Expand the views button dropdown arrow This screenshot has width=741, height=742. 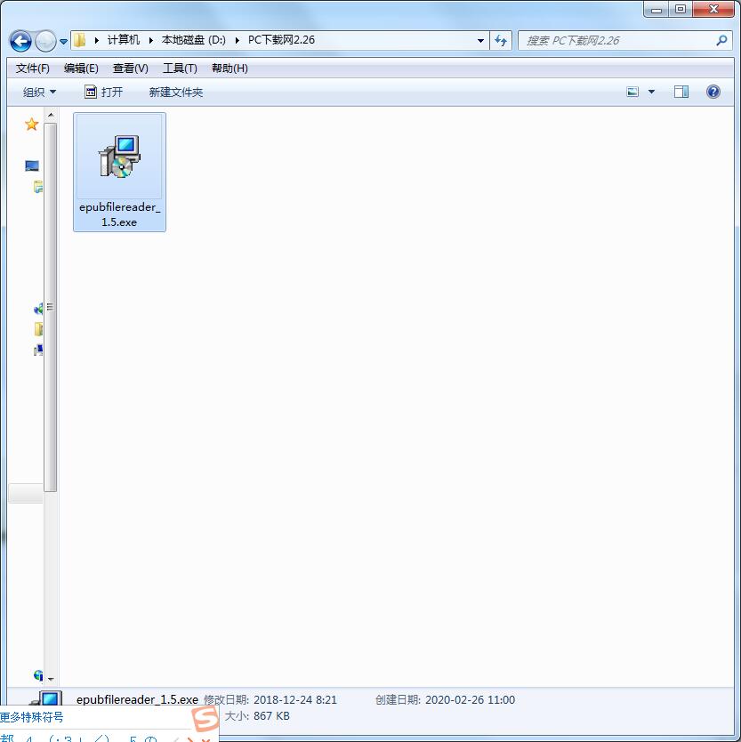coord(652,91)
